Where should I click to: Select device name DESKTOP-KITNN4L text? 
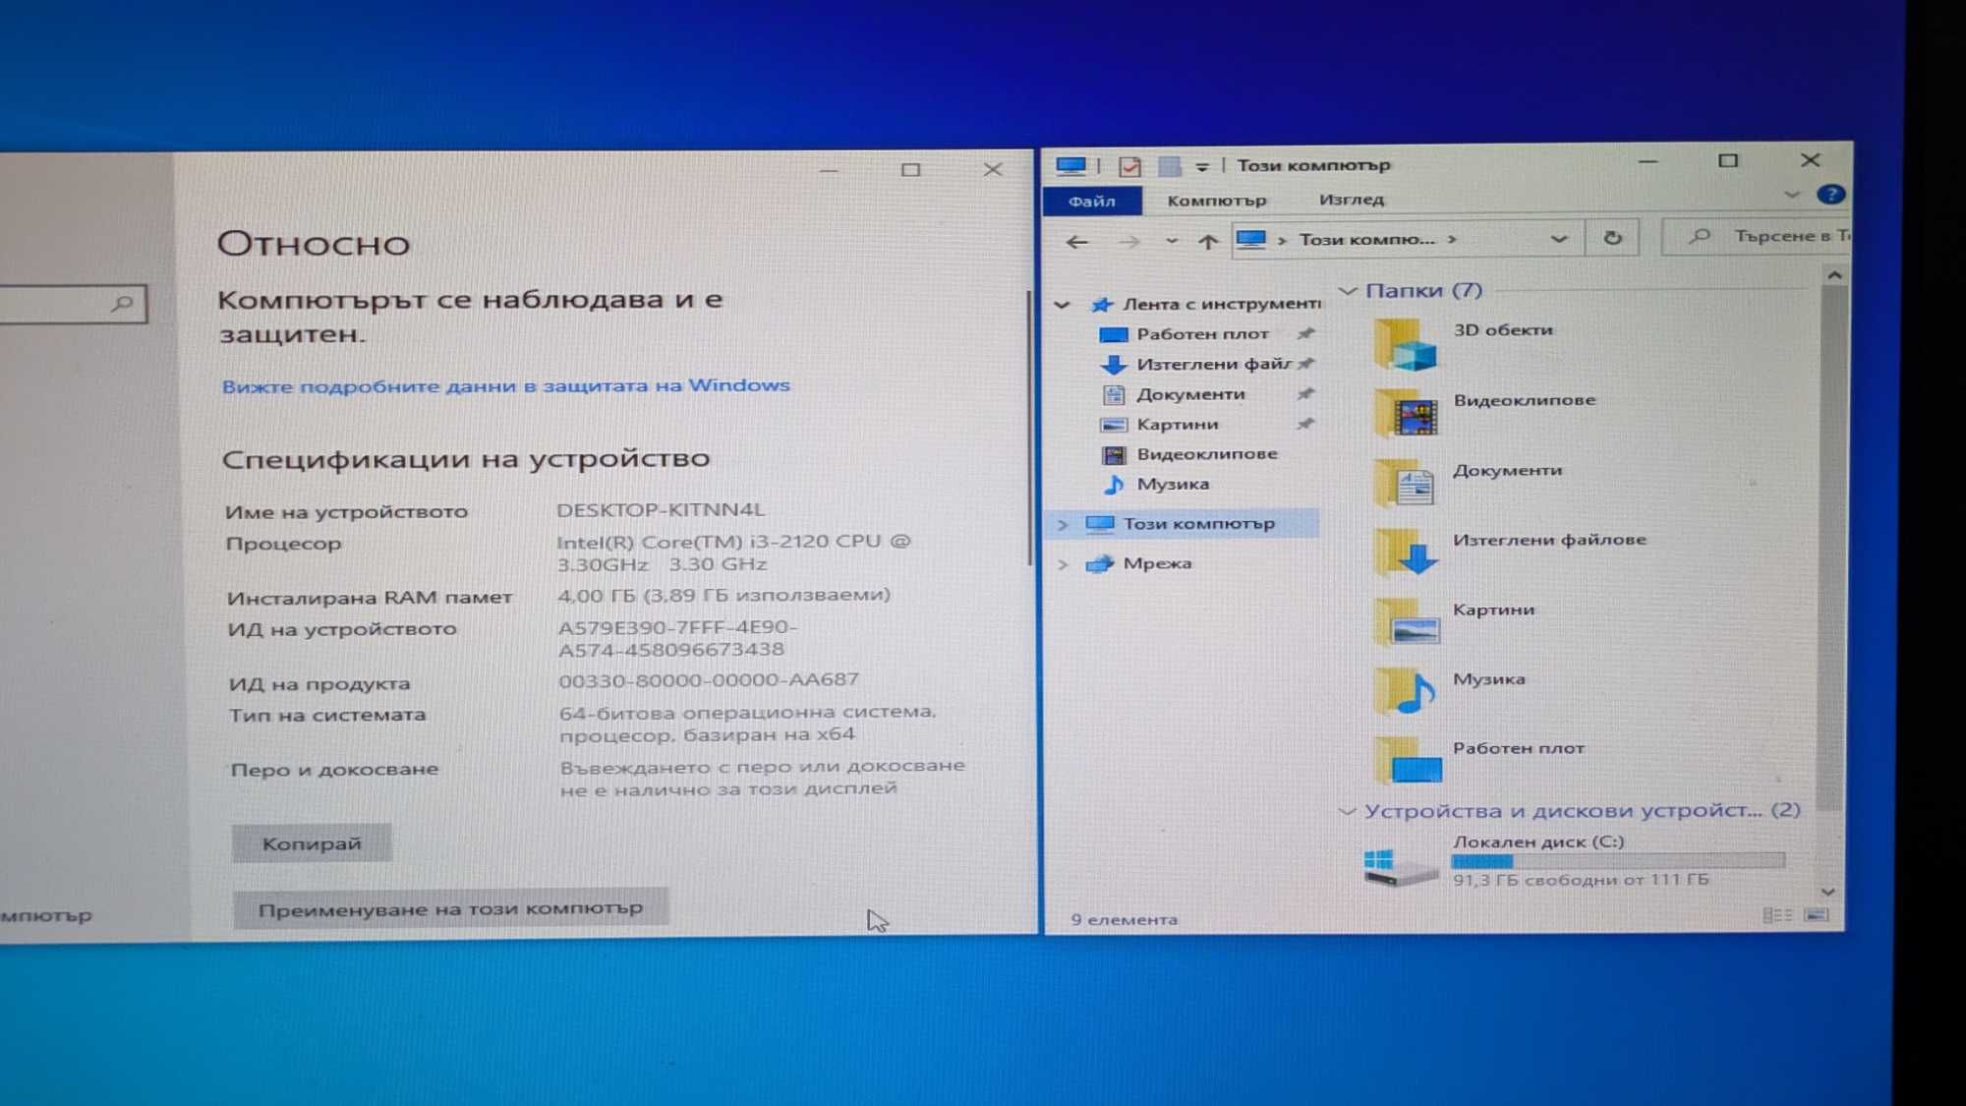661,509
